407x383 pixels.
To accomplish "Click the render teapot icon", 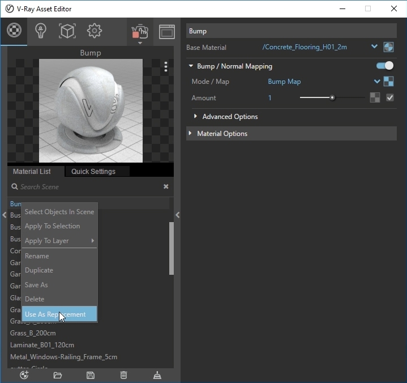I will tap(139, 31).
